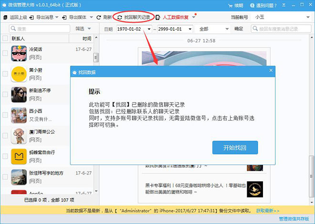Image resolution: width=315 pixels, height=224 pixels.
Task: Click the contact 搜索 input field
Action: point(40,29)
